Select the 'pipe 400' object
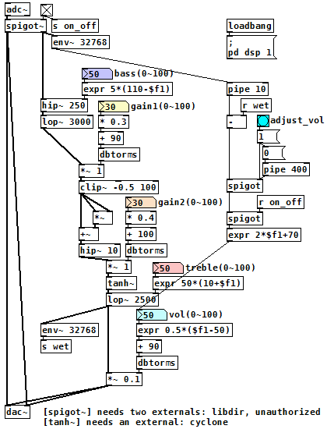Viewport: 327px width, 429px height. tap(286, 169)
